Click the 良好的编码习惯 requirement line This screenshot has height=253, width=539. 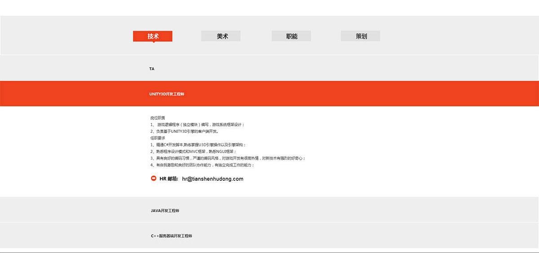228,158
